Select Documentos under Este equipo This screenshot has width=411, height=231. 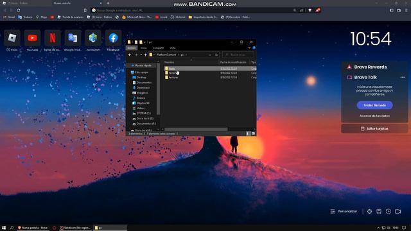[x=142, y=83]
